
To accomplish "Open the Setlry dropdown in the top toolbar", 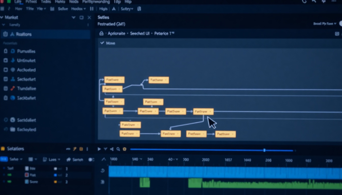I will point(127,9).
